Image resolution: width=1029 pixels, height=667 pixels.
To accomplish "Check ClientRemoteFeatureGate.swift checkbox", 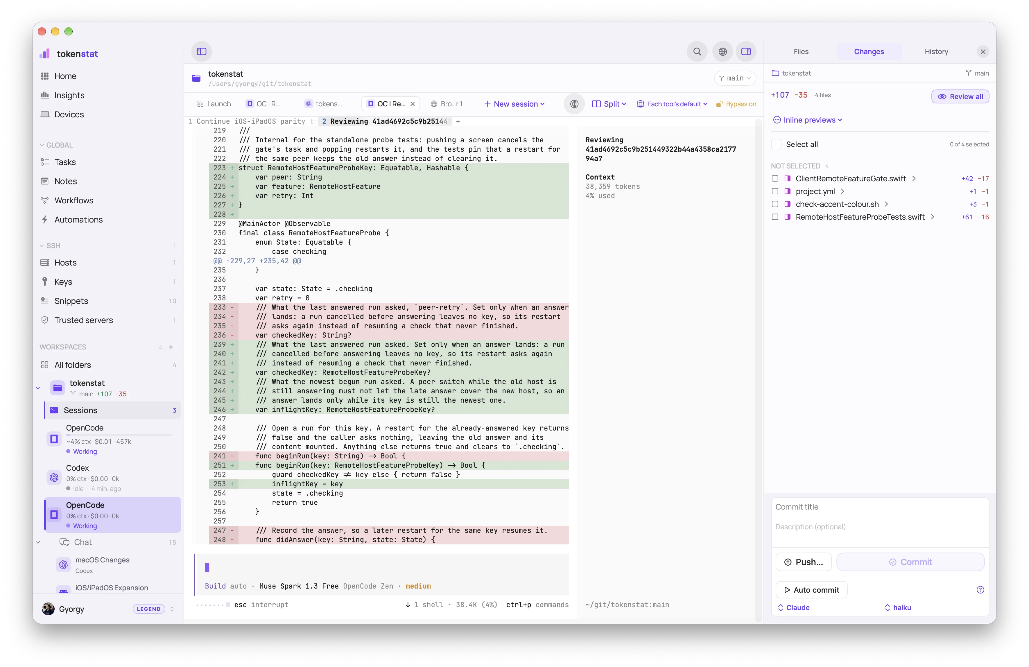I will (775, 179).
